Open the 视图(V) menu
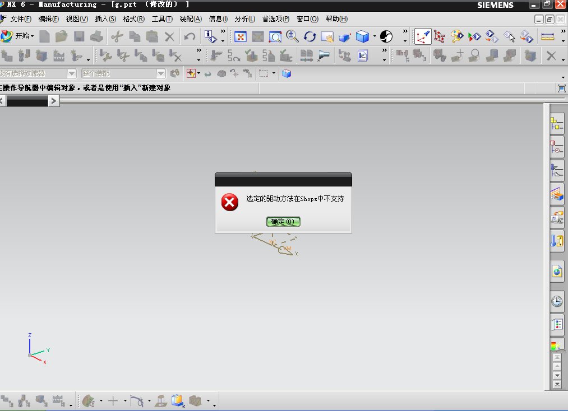The width and height of the screenshot is (568, 411). point(77,19)
